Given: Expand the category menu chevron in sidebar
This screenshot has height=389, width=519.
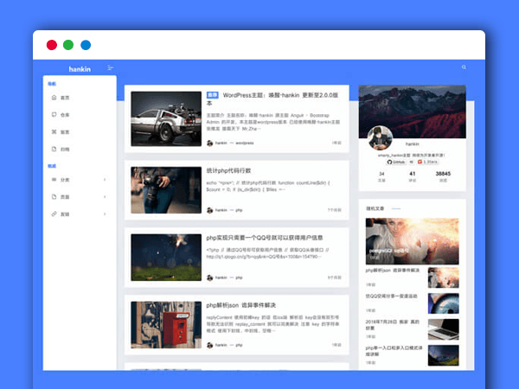Looking at the screenshot, I should (105, 180).
